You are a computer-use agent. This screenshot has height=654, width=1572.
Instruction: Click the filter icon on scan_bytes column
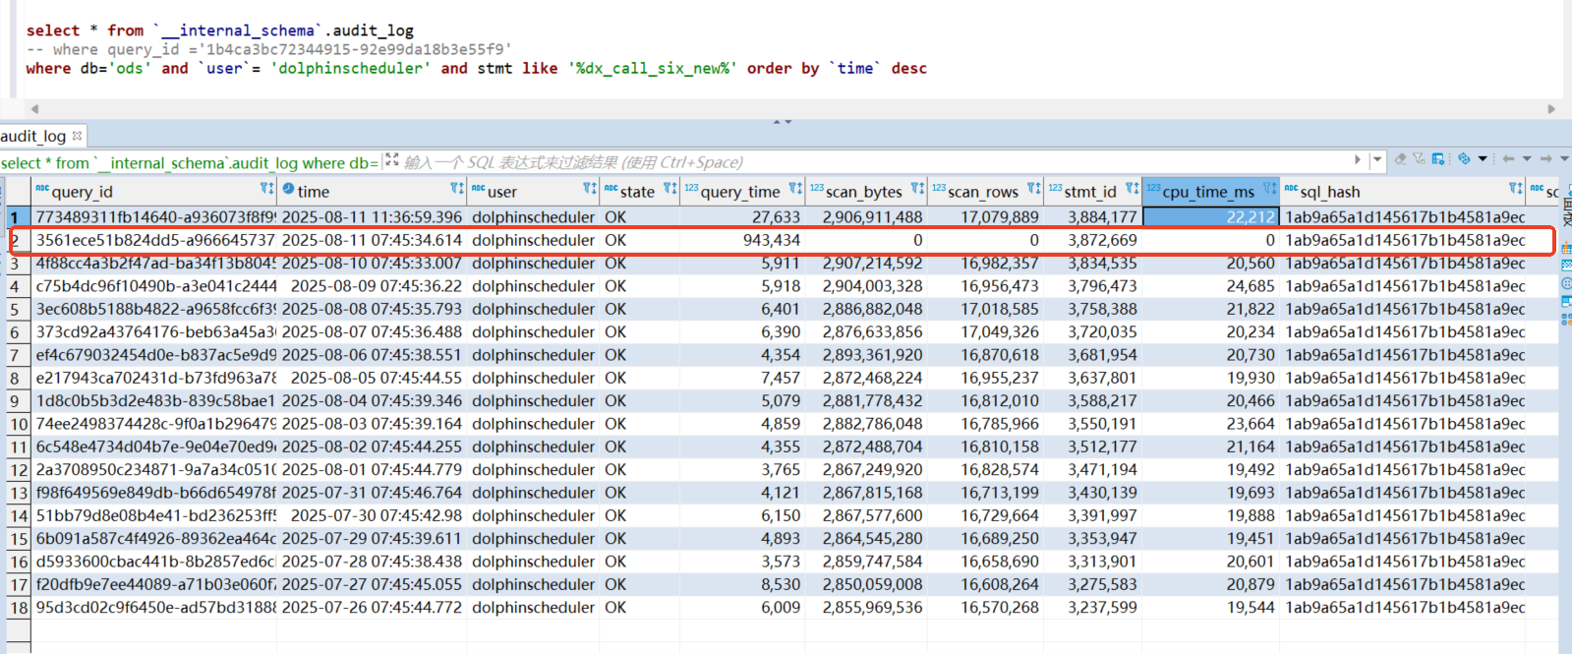917,188
